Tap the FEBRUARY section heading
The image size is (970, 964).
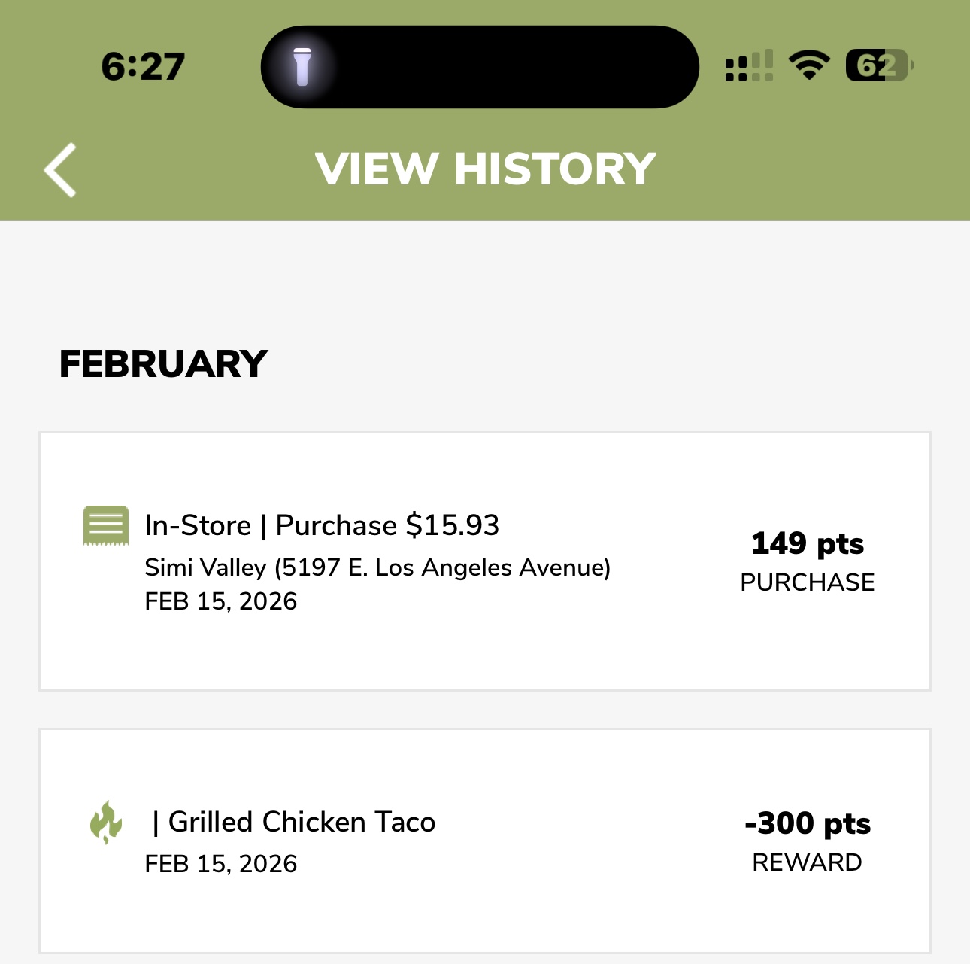pos(163,364)
